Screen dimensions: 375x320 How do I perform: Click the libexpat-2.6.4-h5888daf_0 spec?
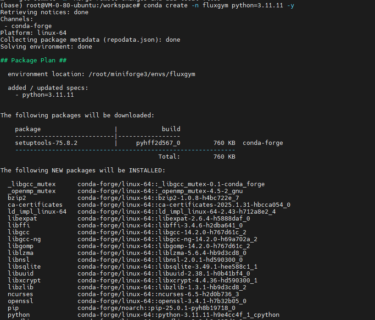(x=204, y=219)
